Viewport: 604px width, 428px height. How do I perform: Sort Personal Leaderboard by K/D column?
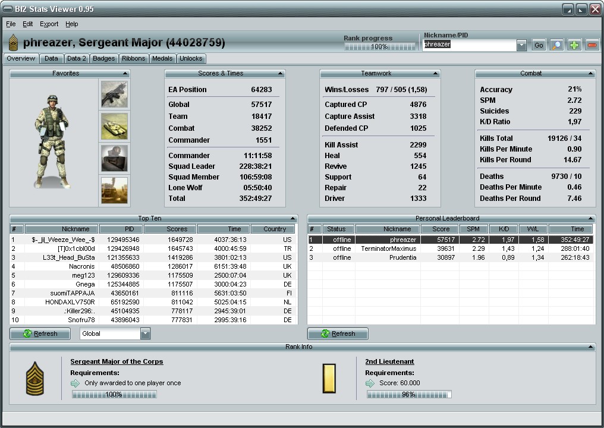504,229
